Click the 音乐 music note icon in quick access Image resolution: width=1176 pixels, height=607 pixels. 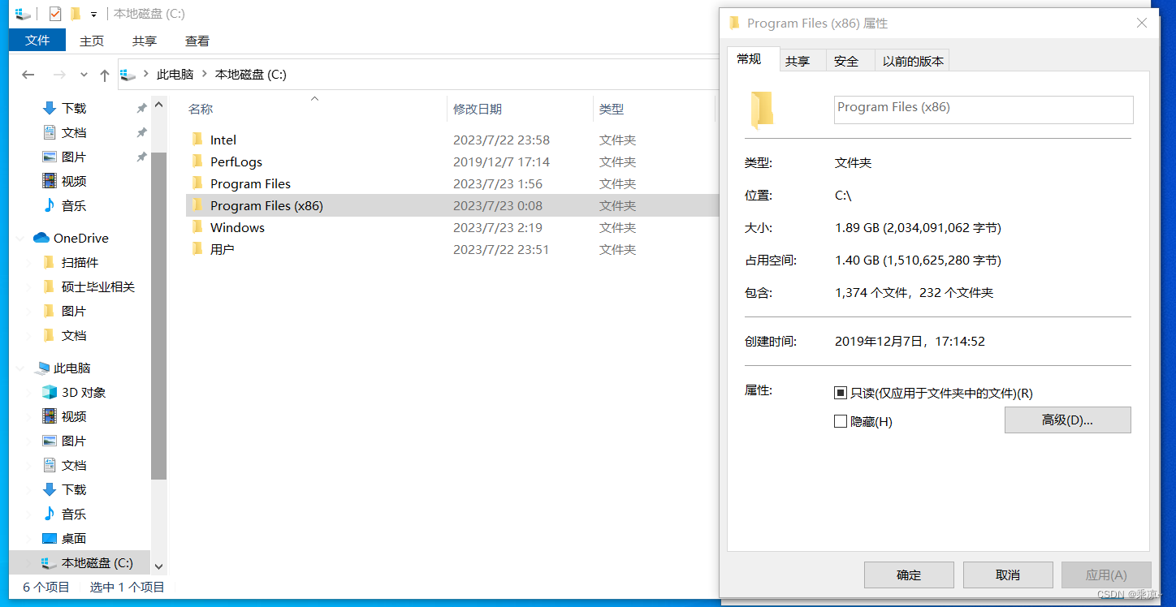point(50,205)
